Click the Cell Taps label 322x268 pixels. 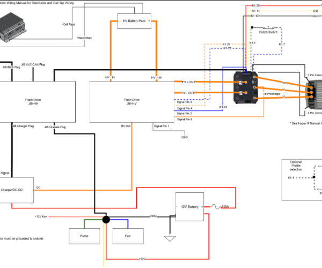[69, 24]
